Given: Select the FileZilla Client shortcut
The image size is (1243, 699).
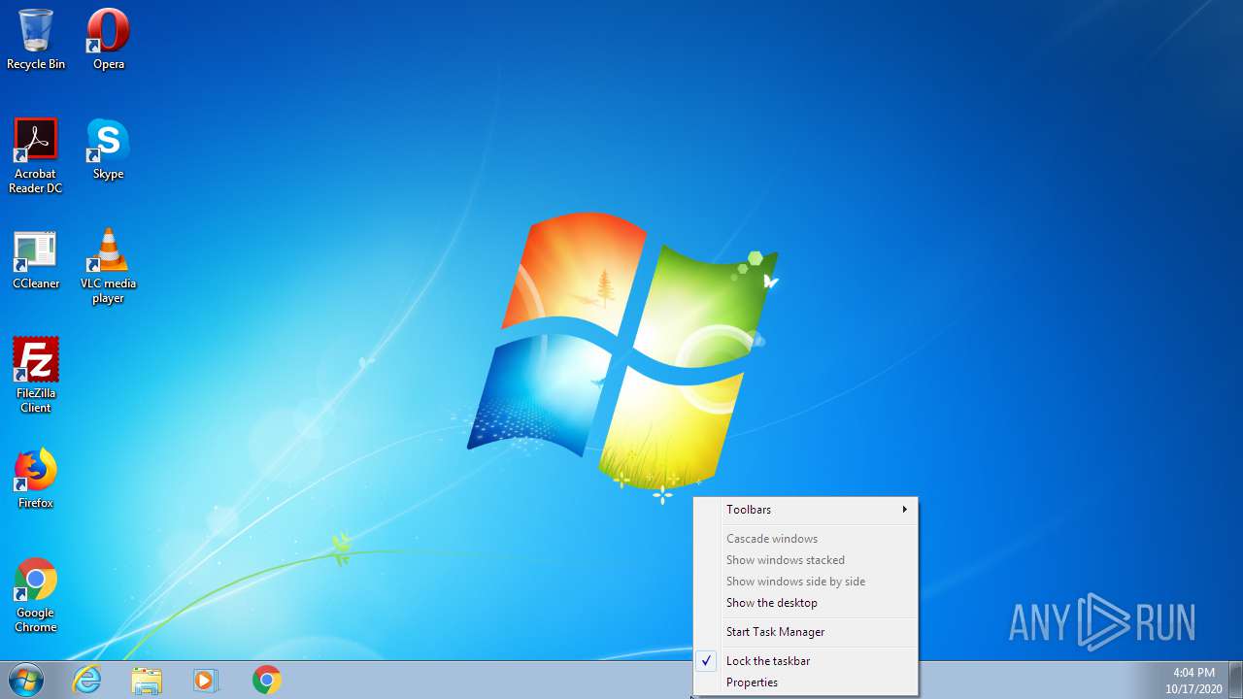Looking at the screenshot, I should click(36, 376).
